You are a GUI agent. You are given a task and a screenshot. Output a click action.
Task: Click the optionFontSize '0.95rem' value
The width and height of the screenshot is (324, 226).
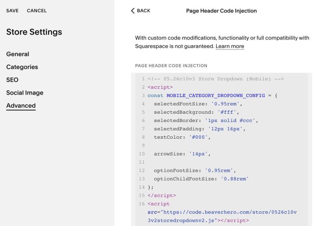[x=219, y=170]
